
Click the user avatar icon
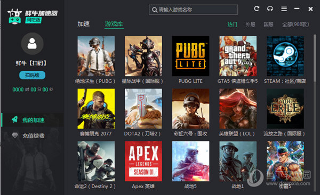32,44
